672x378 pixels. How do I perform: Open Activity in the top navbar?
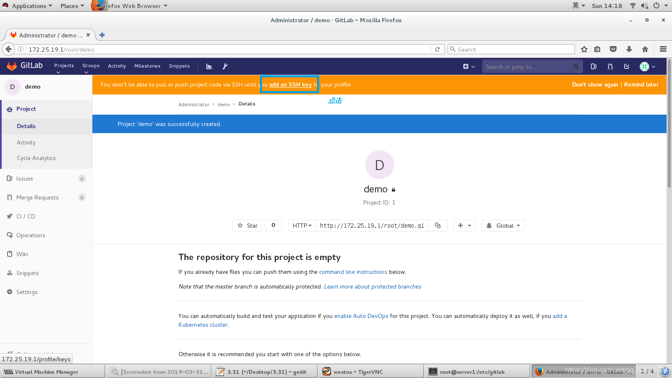[x=117, y=66]
